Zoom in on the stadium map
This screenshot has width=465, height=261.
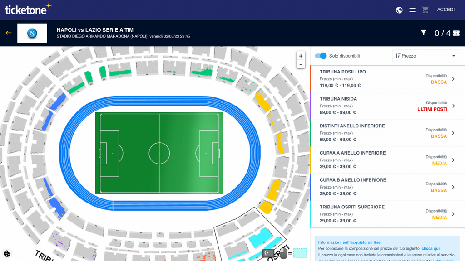(x=301, y=56)
